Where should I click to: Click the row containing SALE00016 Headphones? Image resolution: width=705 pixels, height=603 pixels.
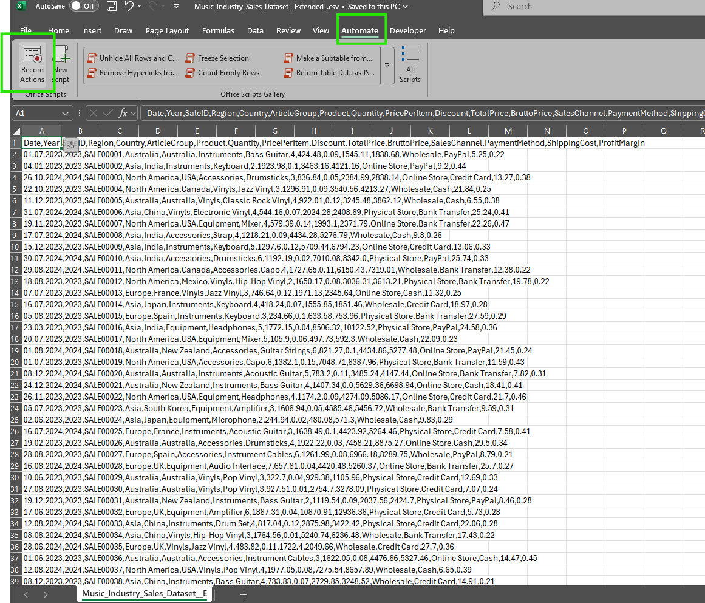click(261, 328)
